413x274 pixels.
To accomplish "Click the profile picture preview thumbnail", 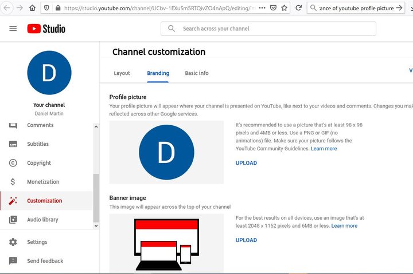I will [166, 152].
